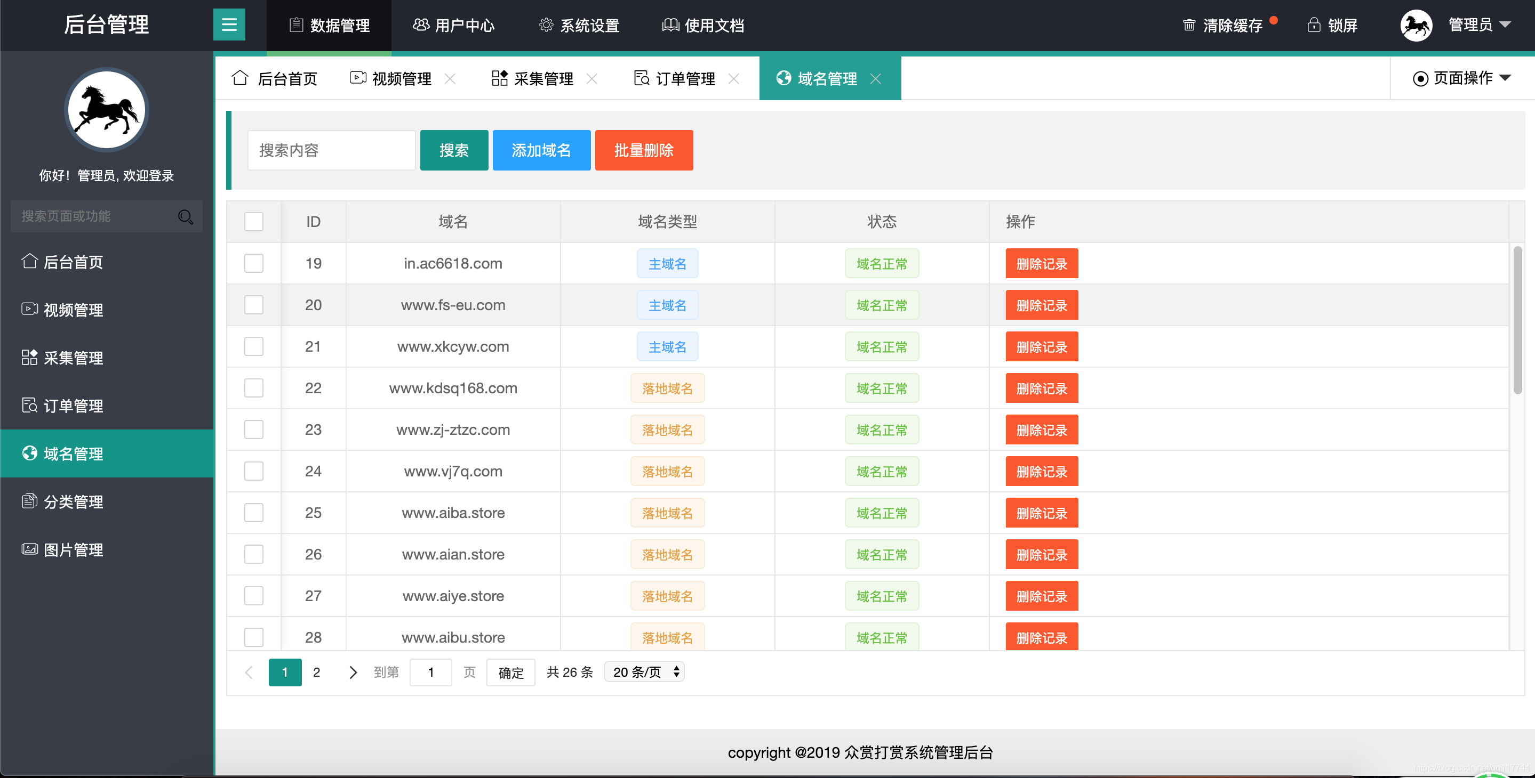Image resolution: width=1535 pixels, height=778 pixels.
Task: Click the order icon on 订单管理 tab
Action: pos(641,78)
